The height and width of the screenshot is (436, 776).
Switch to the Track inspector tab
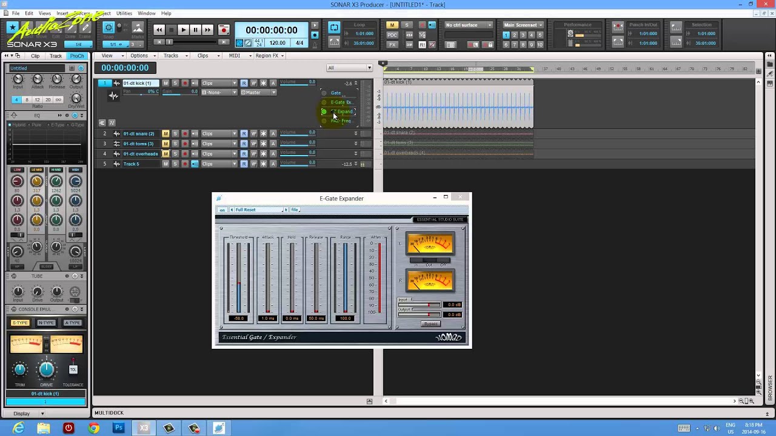[56, 56]
